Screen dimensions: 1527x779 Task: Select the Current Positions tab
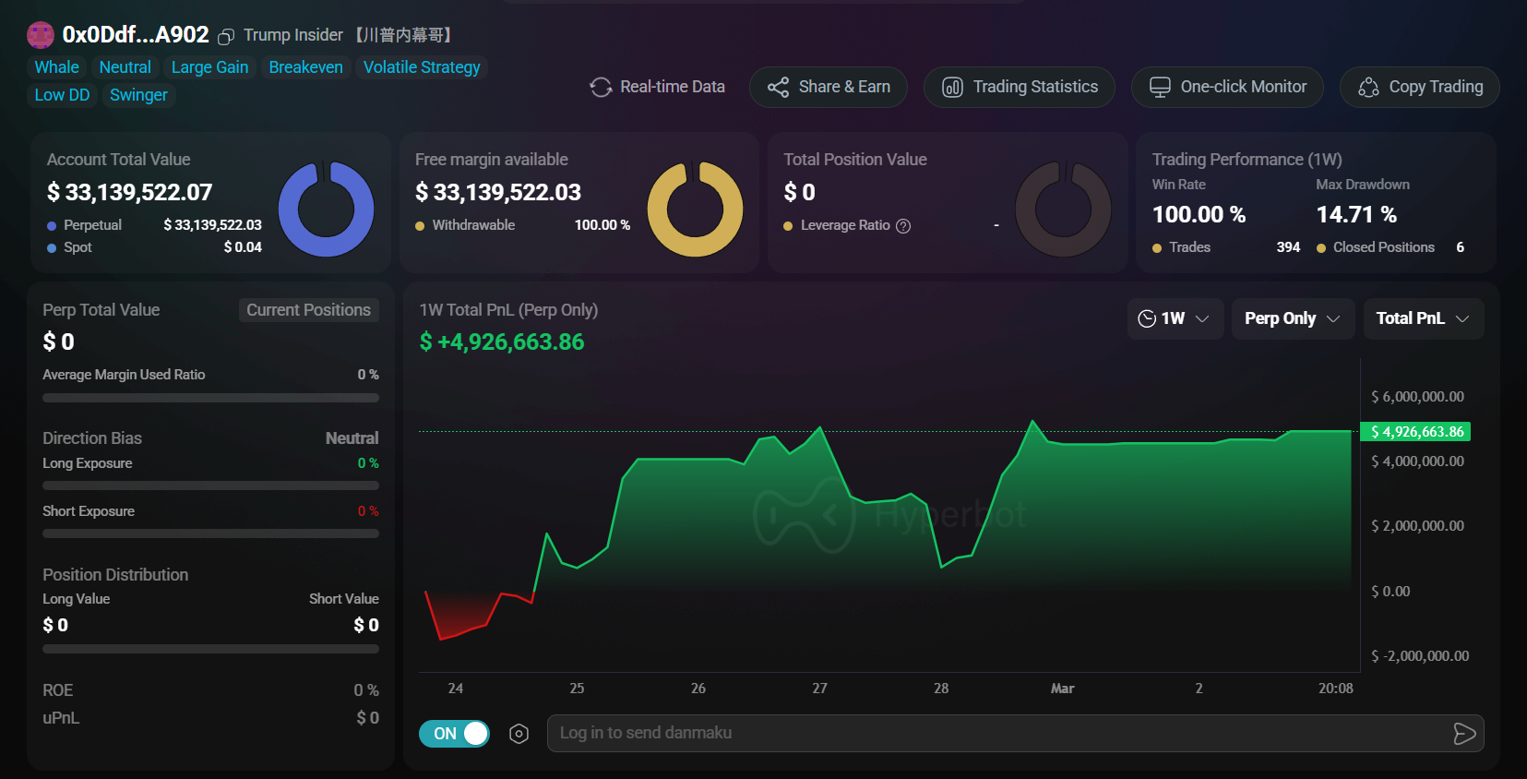[308, 310]
